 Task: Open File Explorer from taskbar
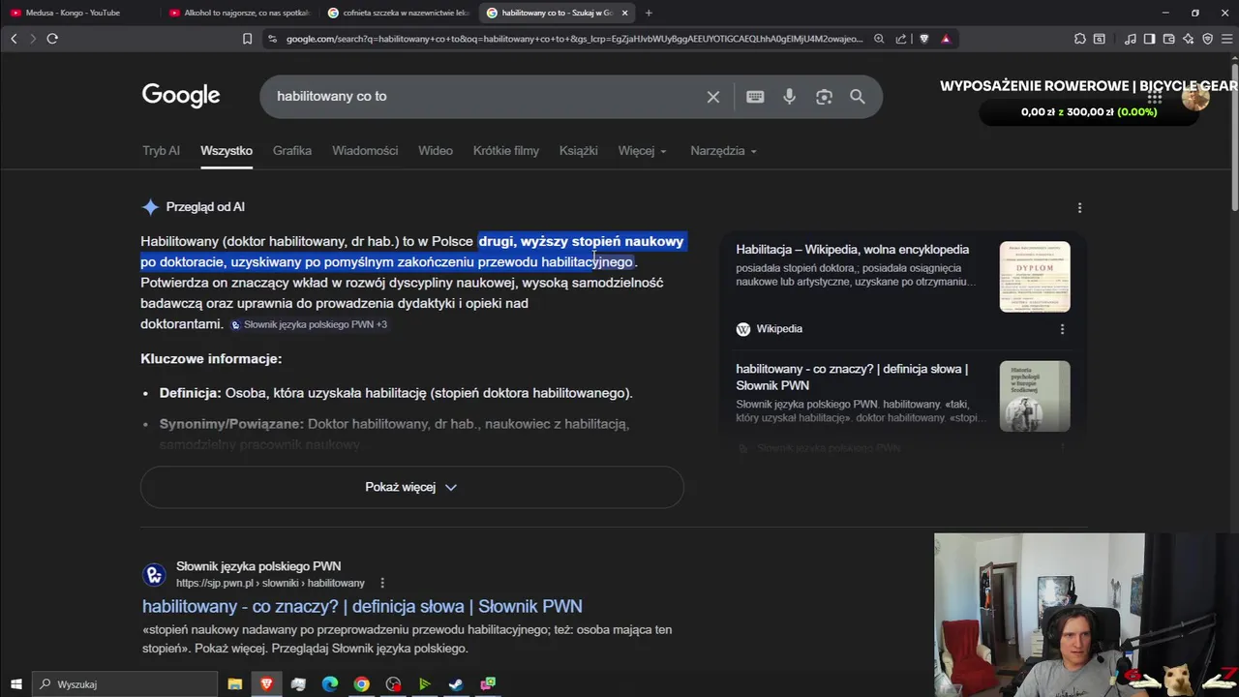(x=234, y=684)
